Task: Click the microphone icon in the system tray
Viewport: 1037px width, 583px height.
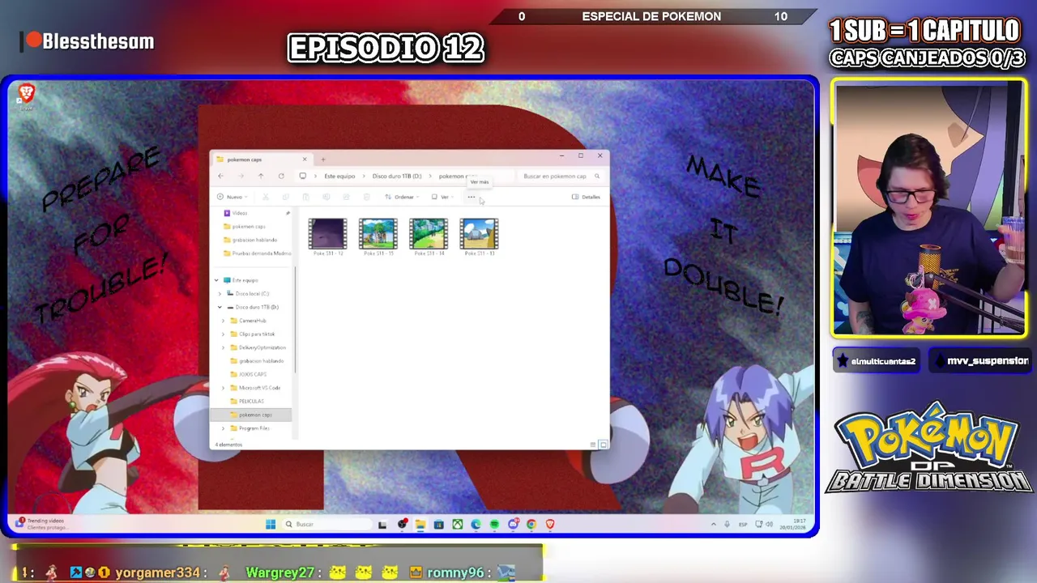Action: coord(727,524)
